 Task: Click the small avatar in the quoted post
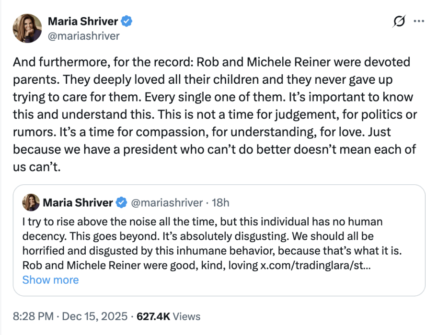coord(31,203)
